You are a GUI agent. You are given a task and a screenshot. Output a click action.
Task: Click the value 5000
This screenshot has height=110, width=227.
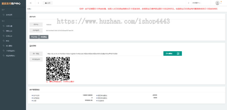click(155, 98)
